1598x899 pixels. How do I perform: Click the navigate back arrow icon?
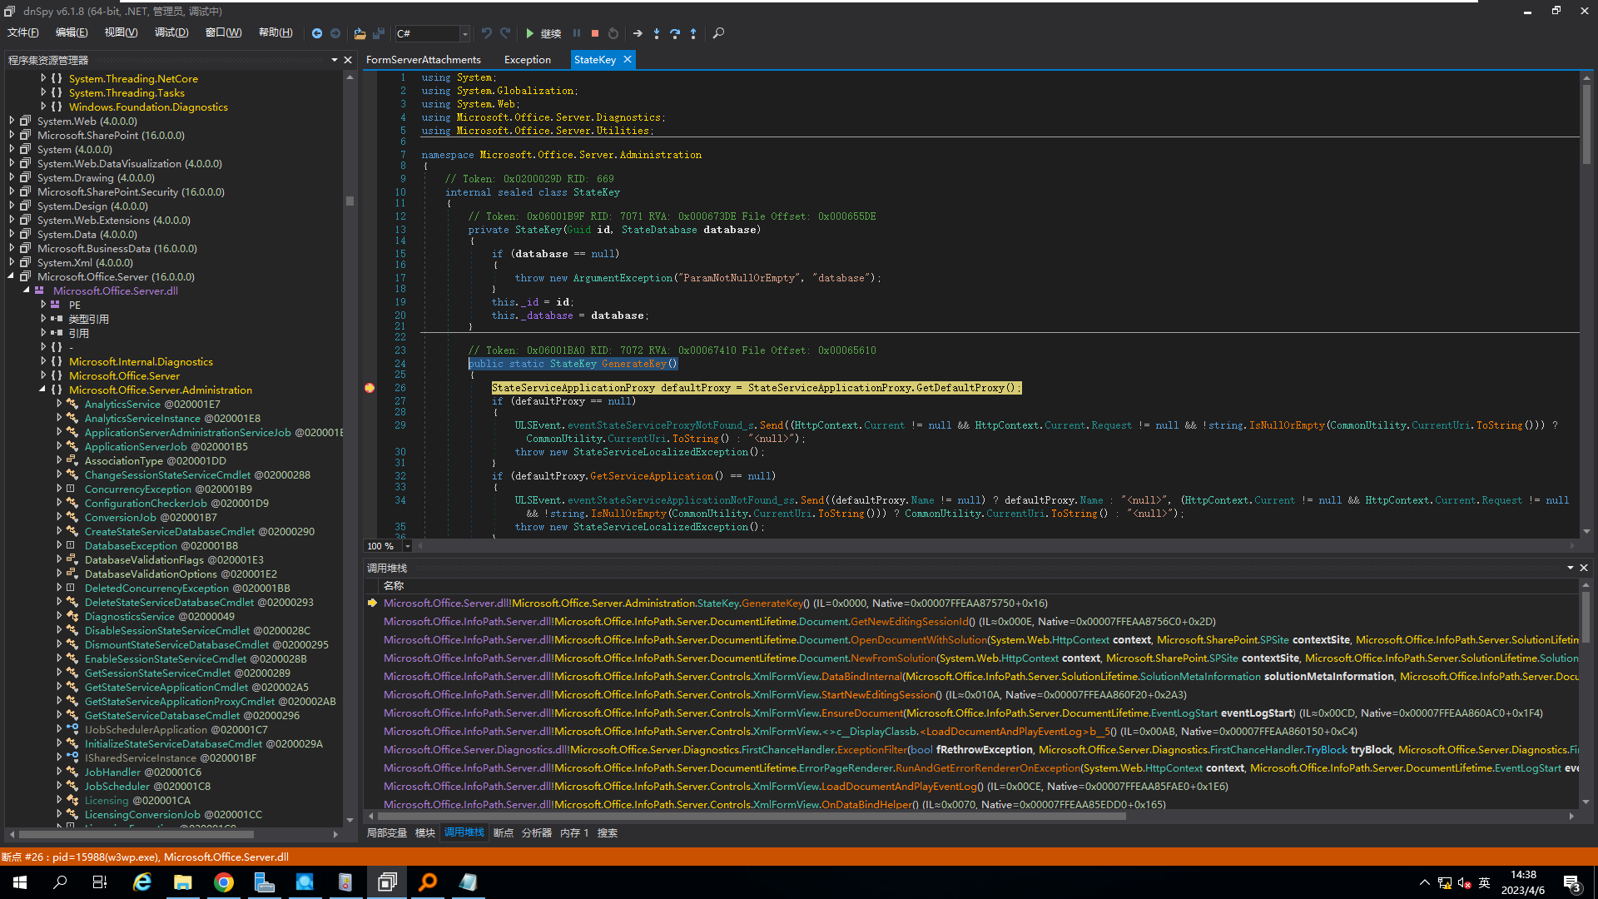(x=317, y=33)
